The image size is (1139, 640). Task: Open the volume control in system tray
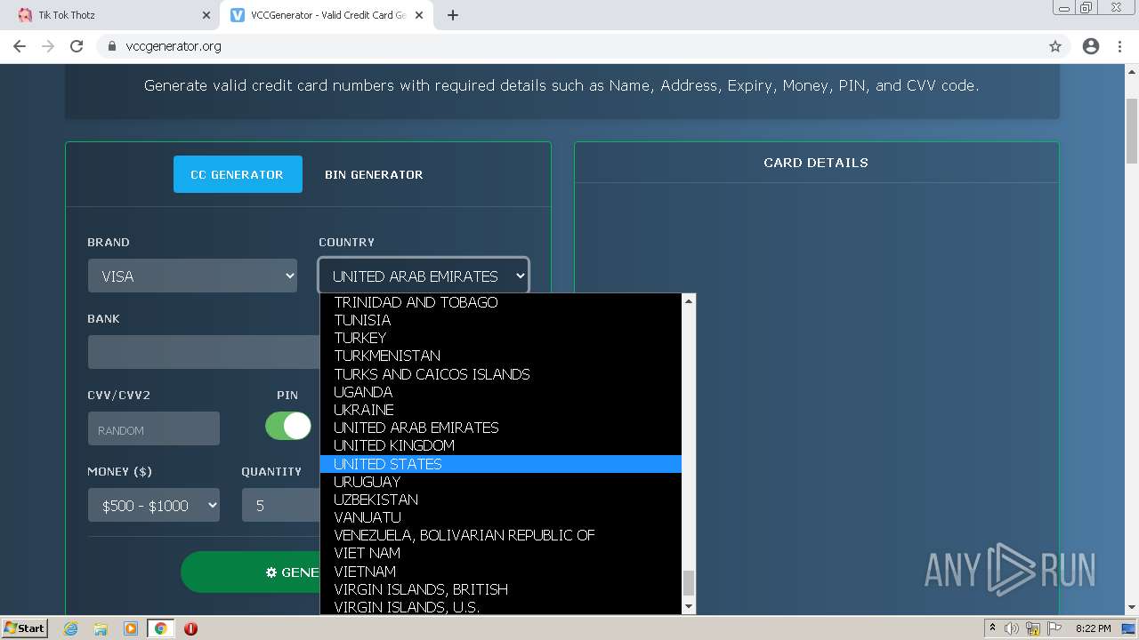point(1012,628)
